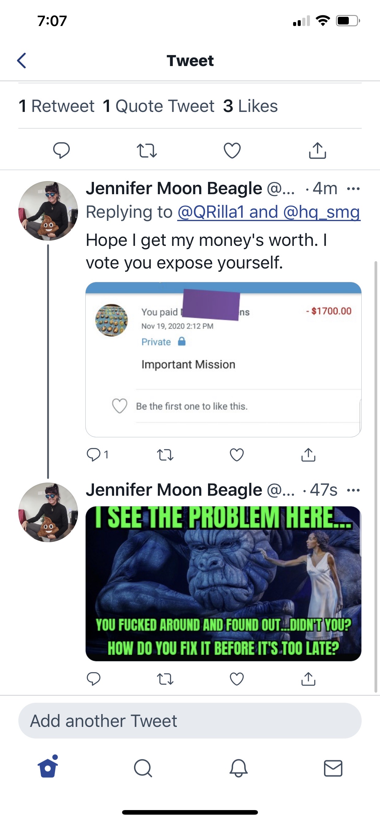Screen dimensions: 380x822
Task: Share the main tweet via the top share icon
Action: (317, 150)
